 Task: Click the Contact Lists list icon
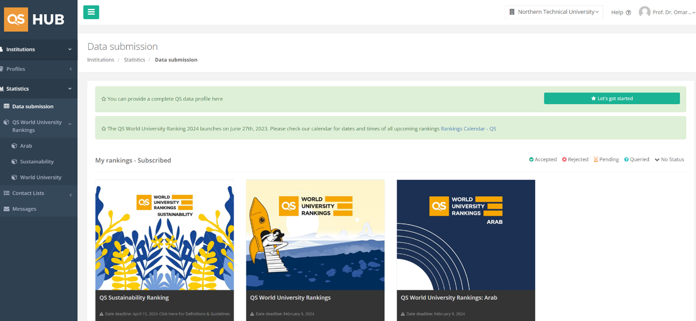(6, 193)
